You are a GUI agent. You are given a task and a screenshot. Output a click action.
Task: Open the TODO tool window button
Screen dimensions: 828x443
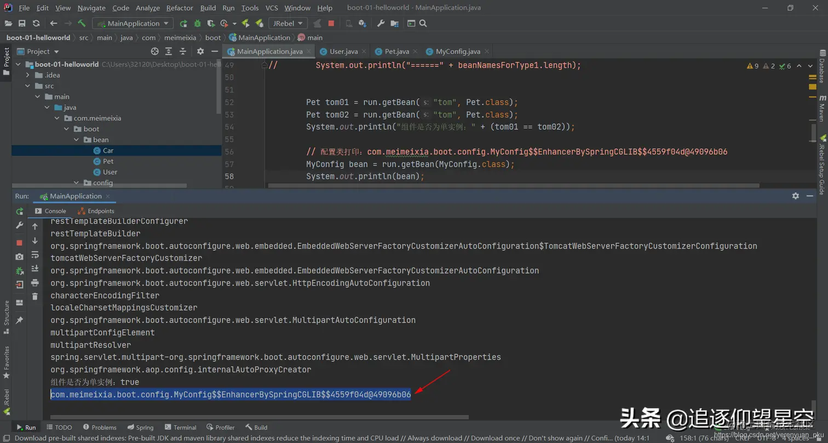pyautogui.click(x=59, y=428)
